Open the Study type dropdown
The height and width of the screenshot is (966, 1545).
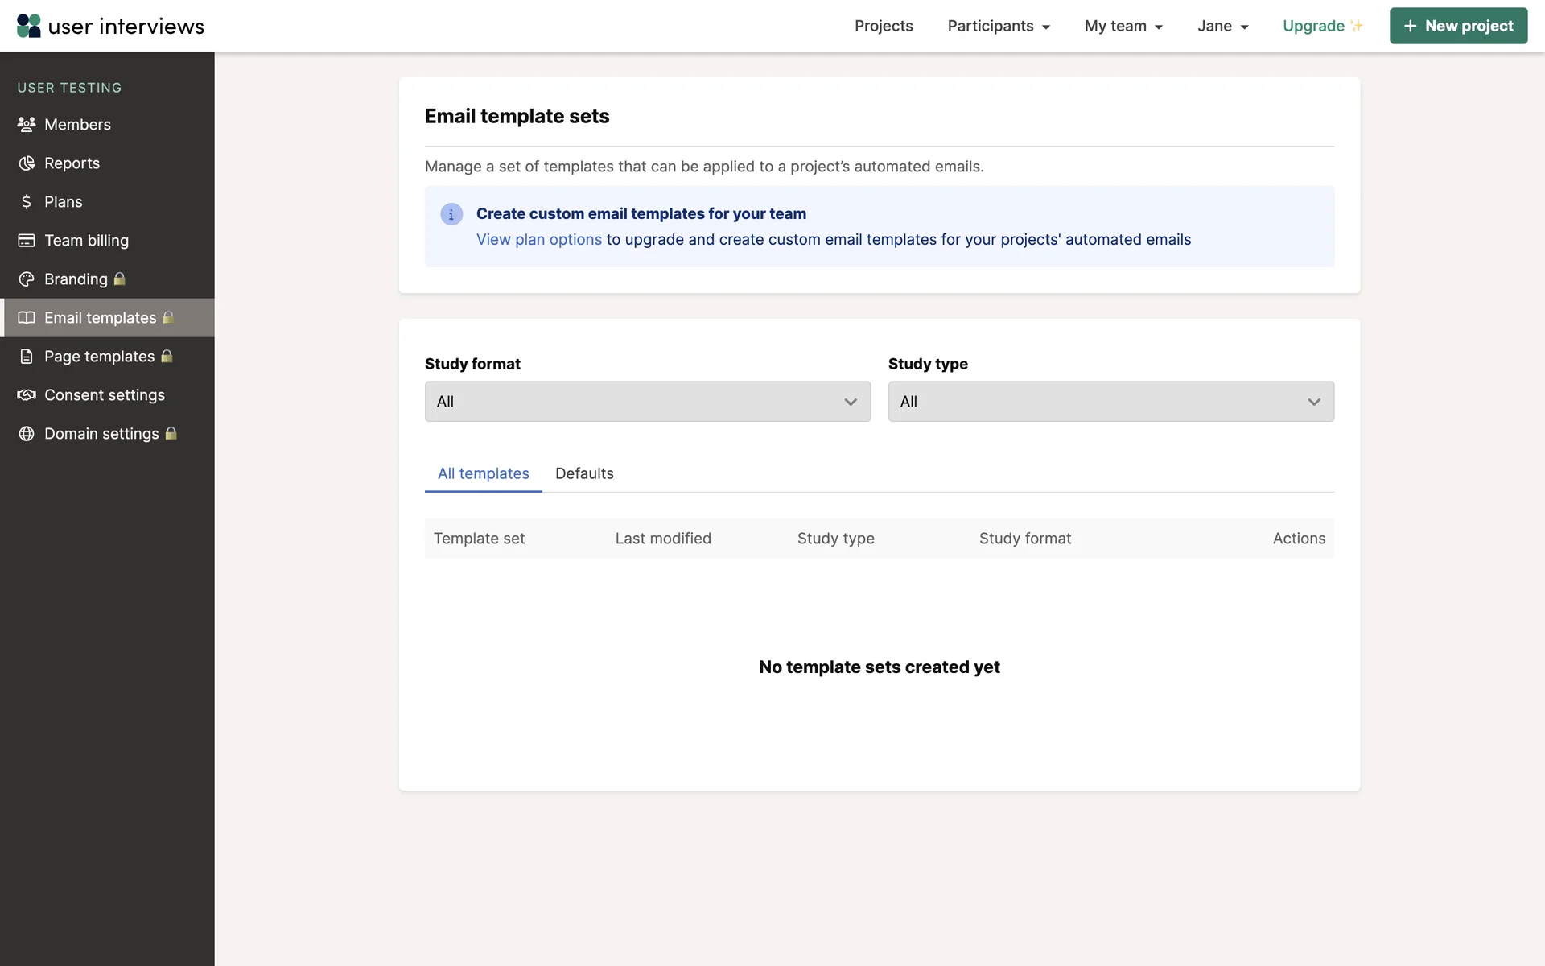[1110, 402]
